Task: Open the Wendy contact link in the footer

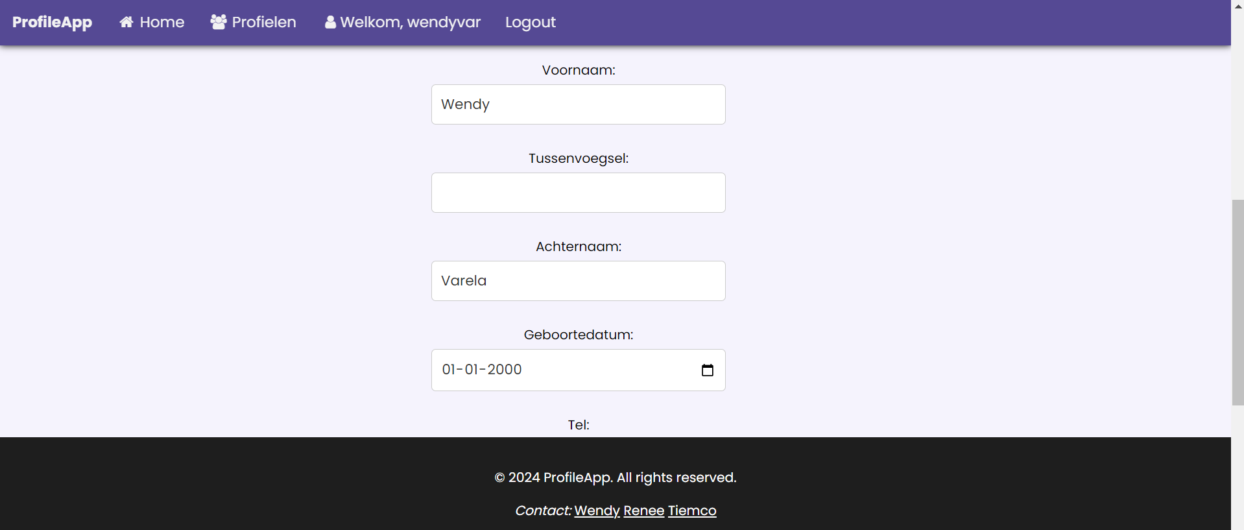Action: point(597,511)
